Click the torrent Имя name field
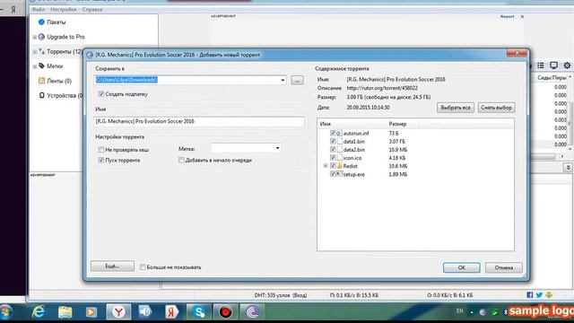 (199, 121)
